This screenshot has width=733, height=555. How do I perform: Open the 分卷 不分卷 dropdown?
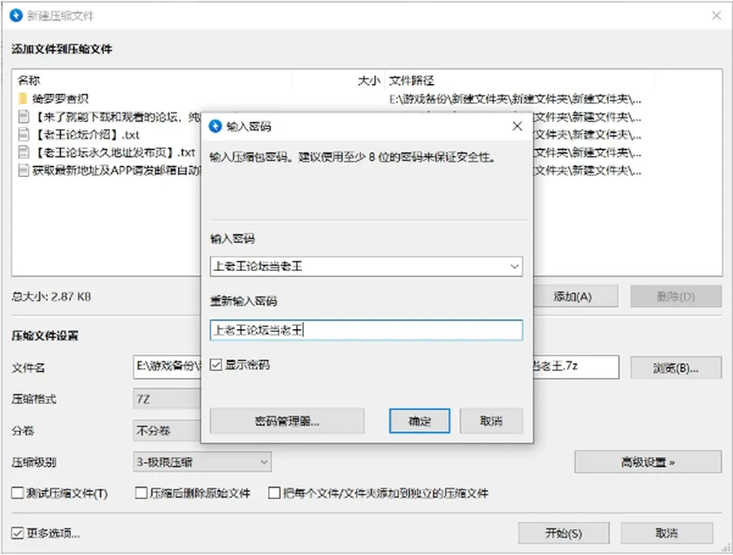coord(167,430)
